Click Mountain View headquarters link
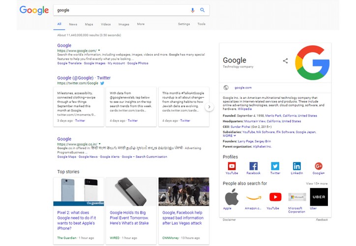356x246 pixels. [x=272, y=122]
